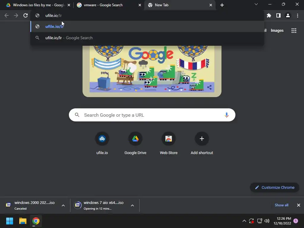Open the Chrome profile avatar
This screenshot has height=228, width=304.
click(288, 15)
